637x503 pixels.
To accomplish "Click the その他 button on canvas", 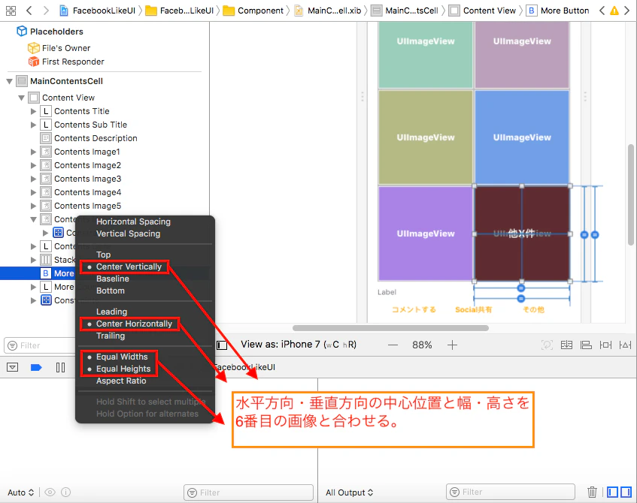I will pos(533,309).
